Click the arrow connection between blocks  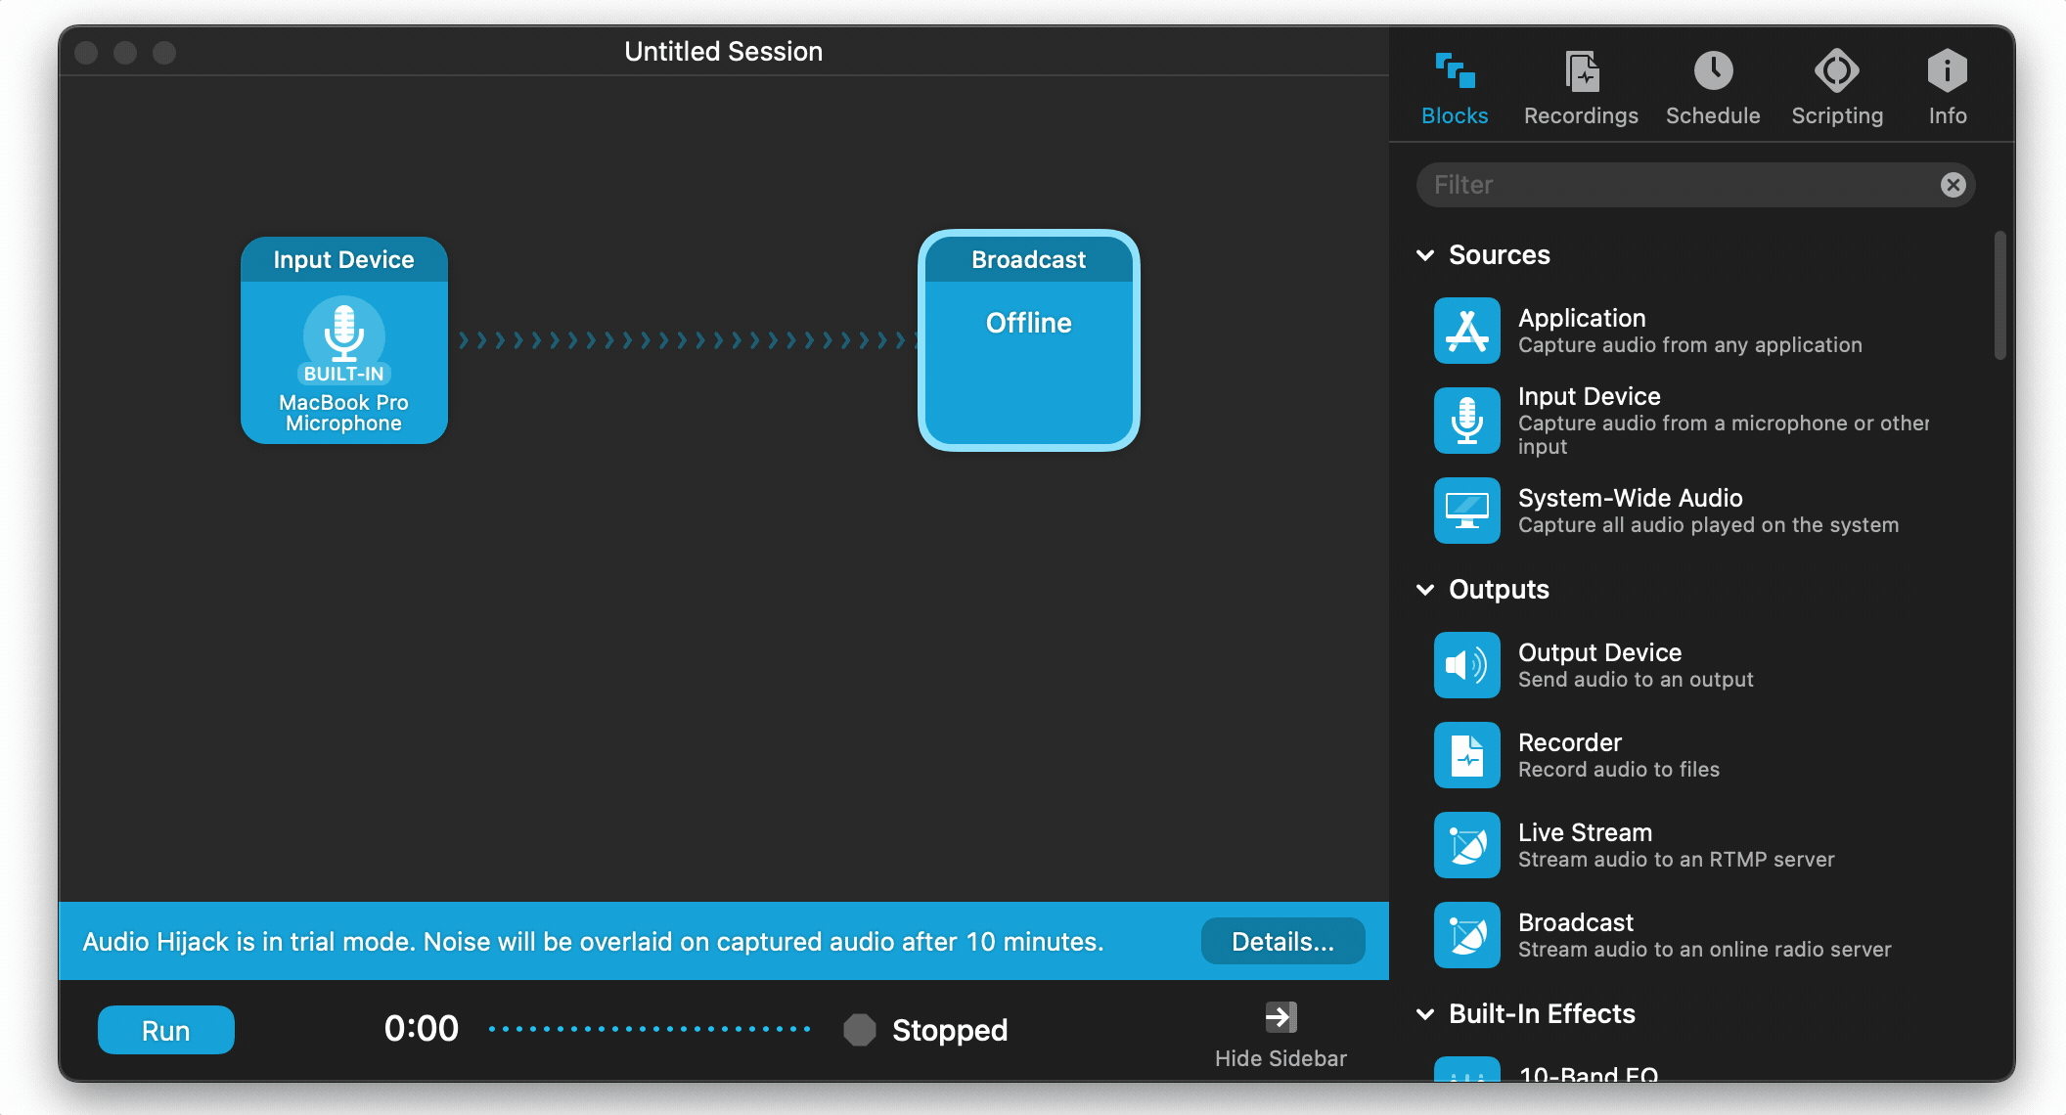(x=688, y=340)
